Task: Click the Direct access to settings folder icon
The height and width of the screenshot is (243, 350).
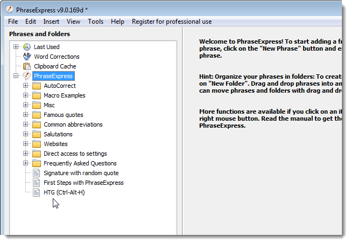Action: [37, 154]
